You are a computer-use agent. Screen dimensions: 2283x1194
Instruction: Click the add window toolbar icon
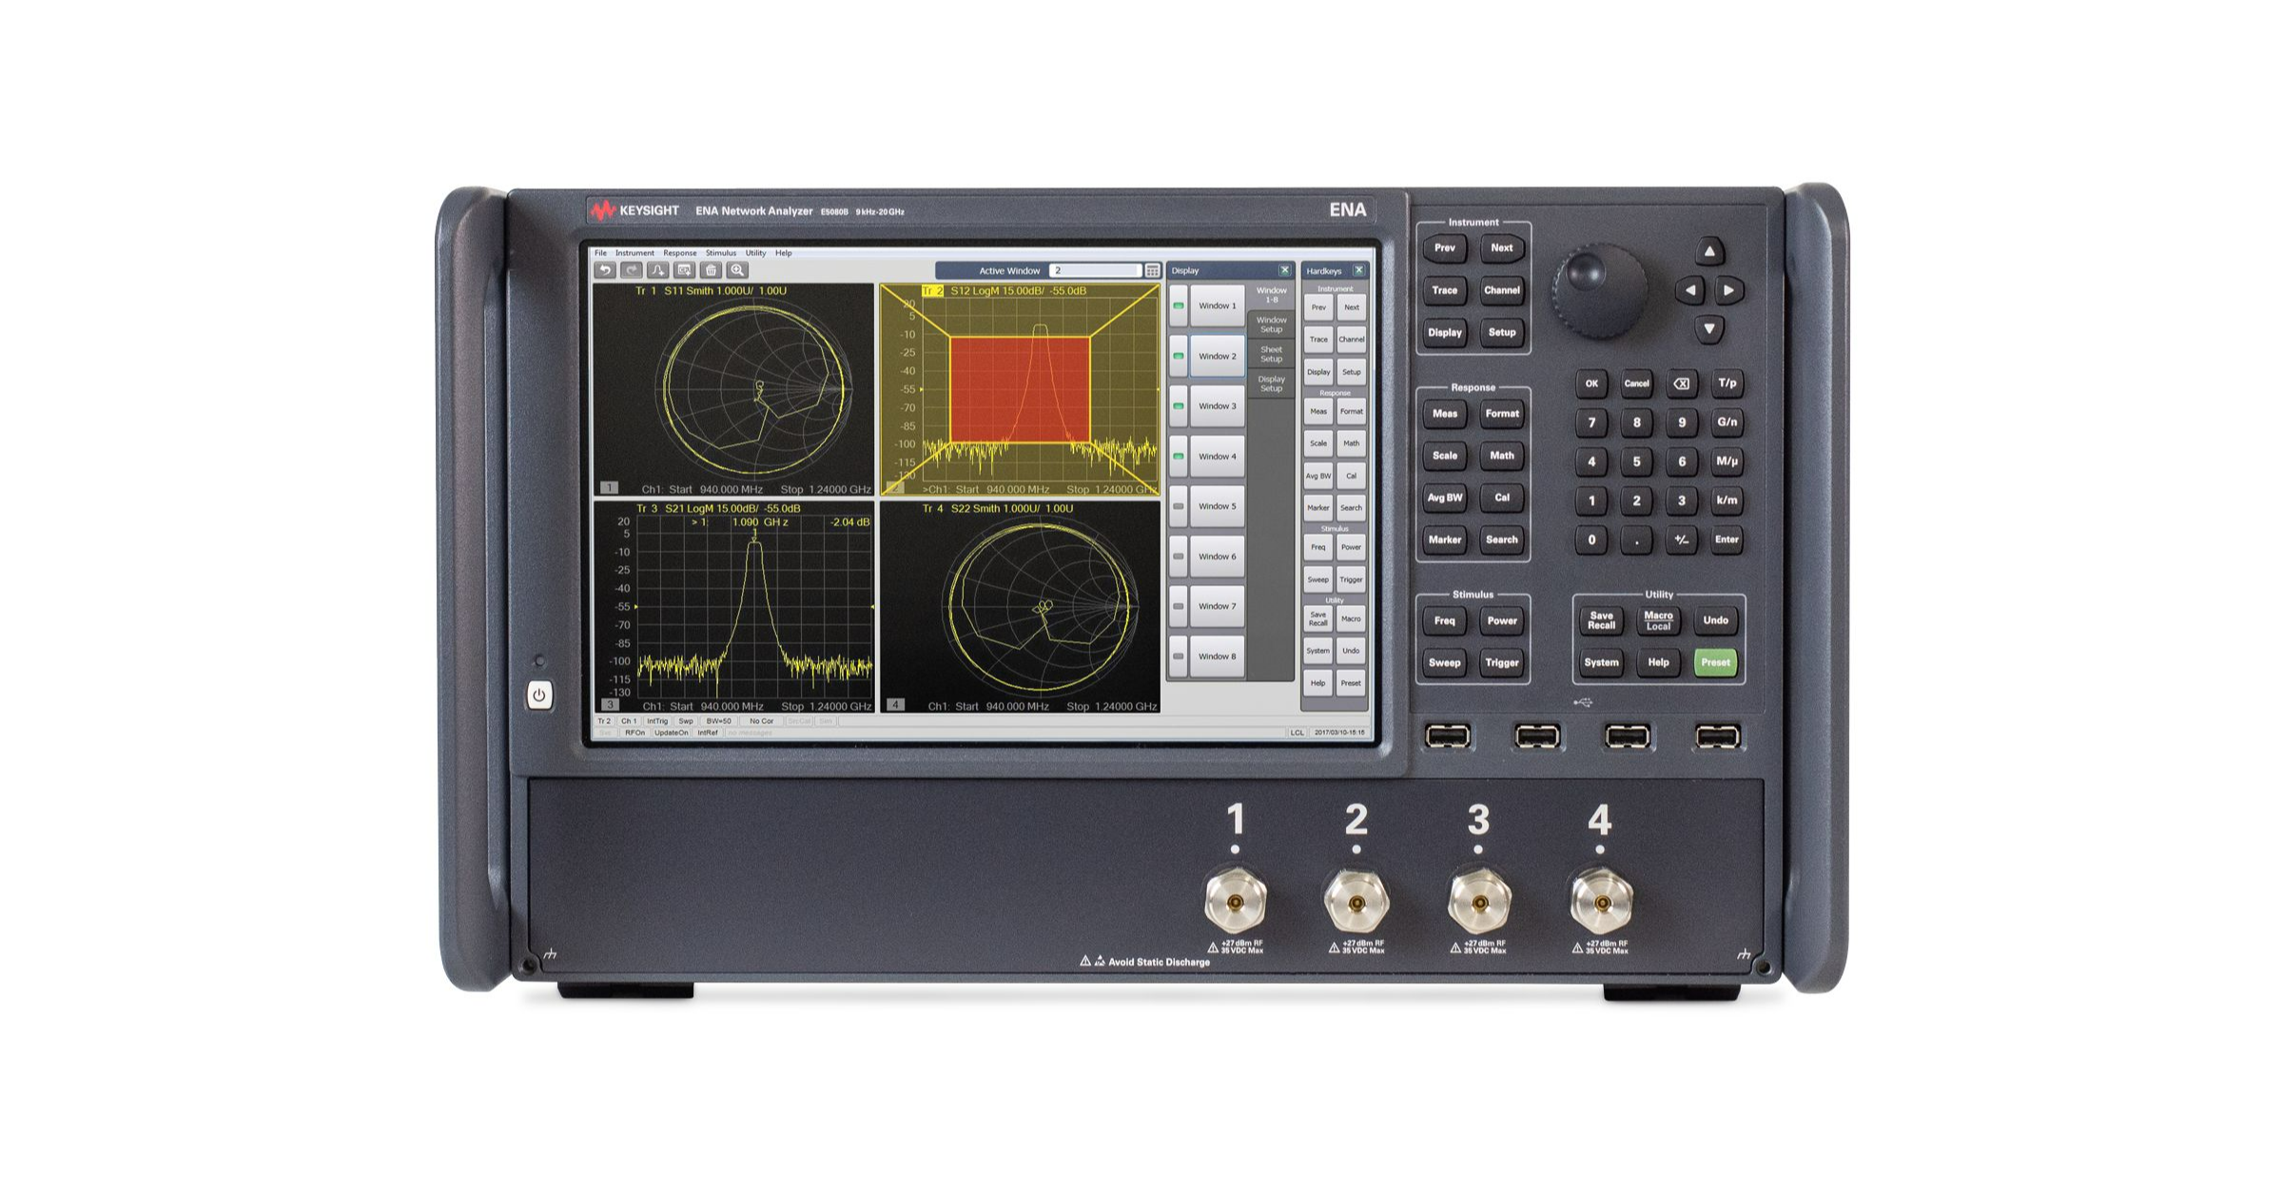point(684,270)
